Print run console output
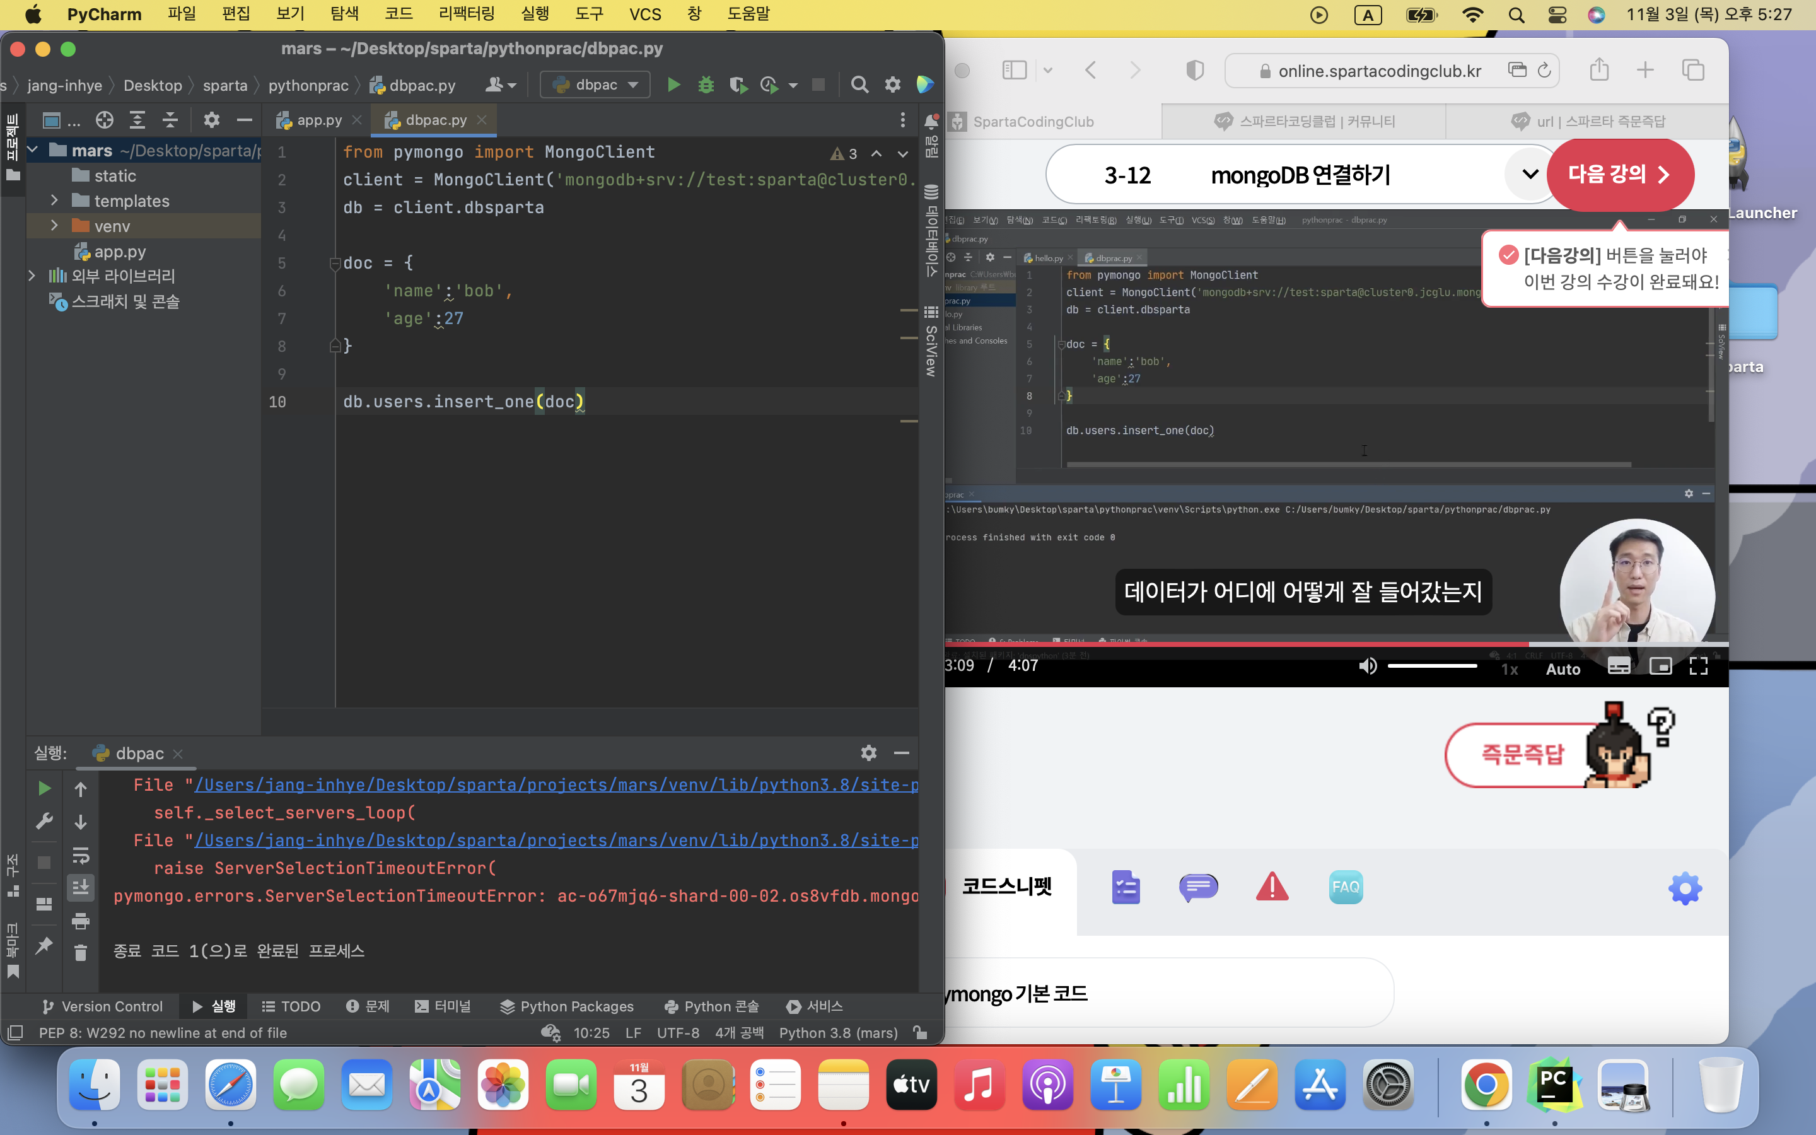The height and width of the screenshot is (1135, 1816). coord(81,921)
